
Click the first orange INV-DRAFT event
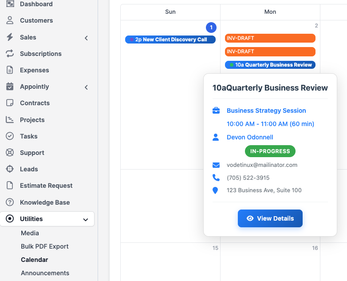coord(270,38)
